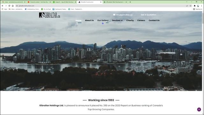The image size is (204, 115).
Task: Click Get A Quotation link
Action: pyautogui.click(x=149, y=15)
